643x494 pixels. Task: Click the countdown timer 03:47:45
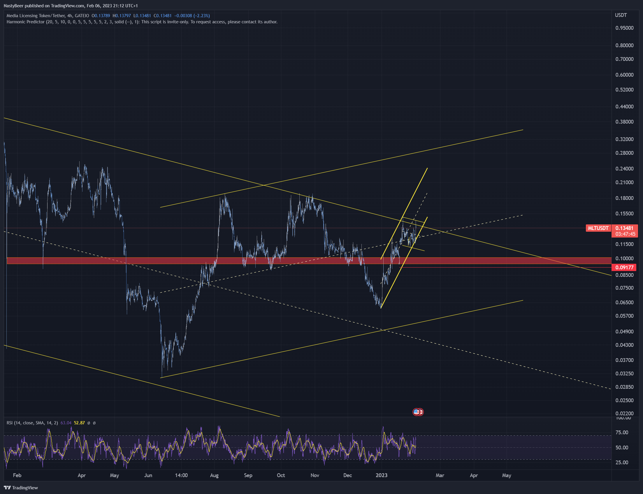[x=625, y=234]
